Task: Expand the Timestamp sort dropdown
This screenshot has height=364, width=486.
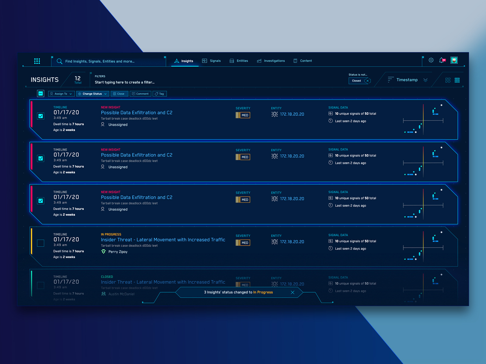Action: pos(425,79)
